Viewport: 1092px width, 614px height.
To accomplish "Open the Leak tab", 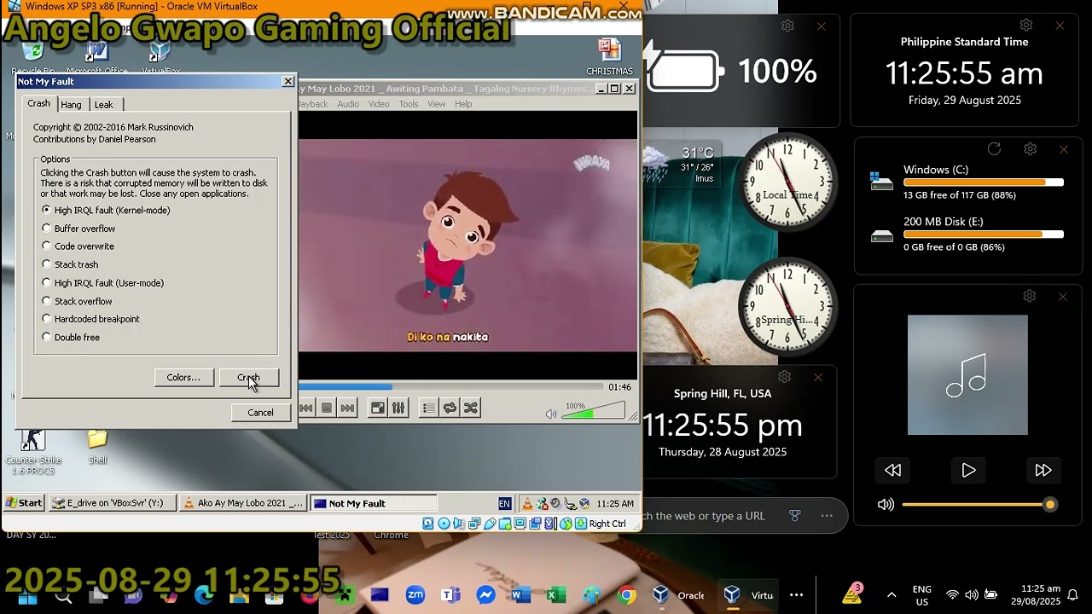I will [x=104, y=104].
